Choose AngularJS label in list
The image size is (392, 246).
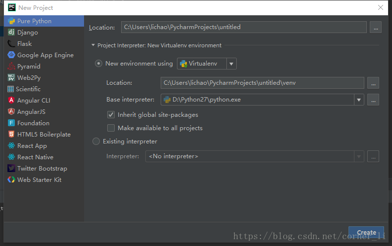(31, 111)
